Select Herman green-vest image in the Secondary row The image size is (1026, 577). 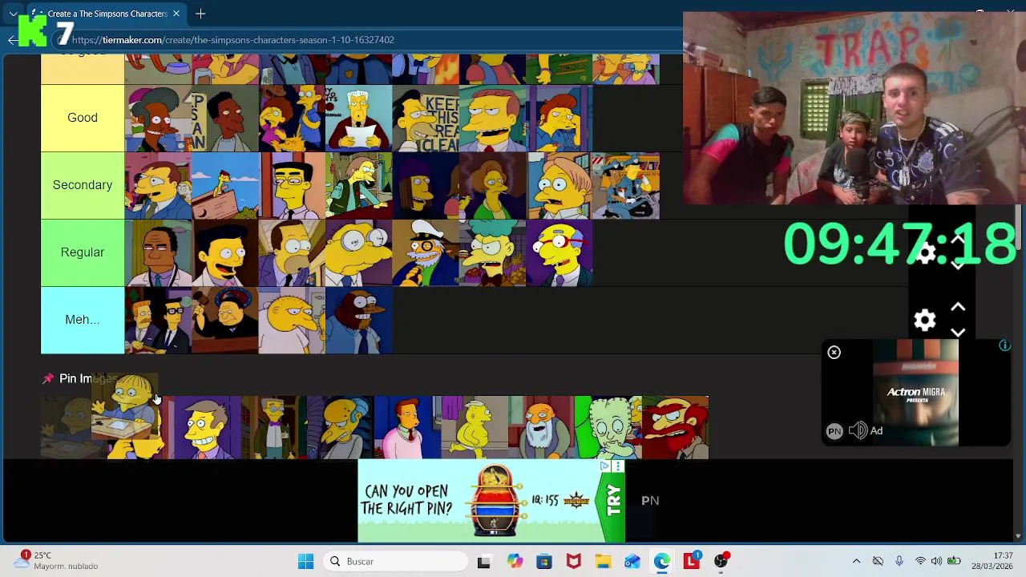point(359,185)
